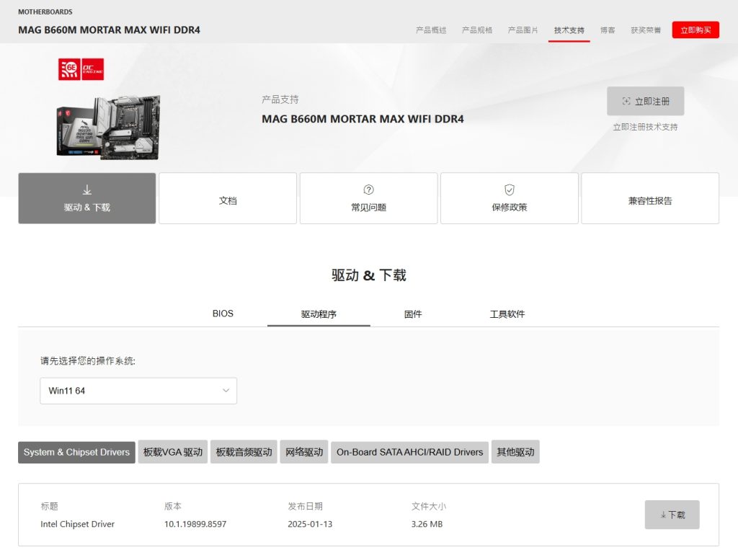Go to the 获奖荣誉 tab
The image size is (738, 555).
click(x=646, y=30)
